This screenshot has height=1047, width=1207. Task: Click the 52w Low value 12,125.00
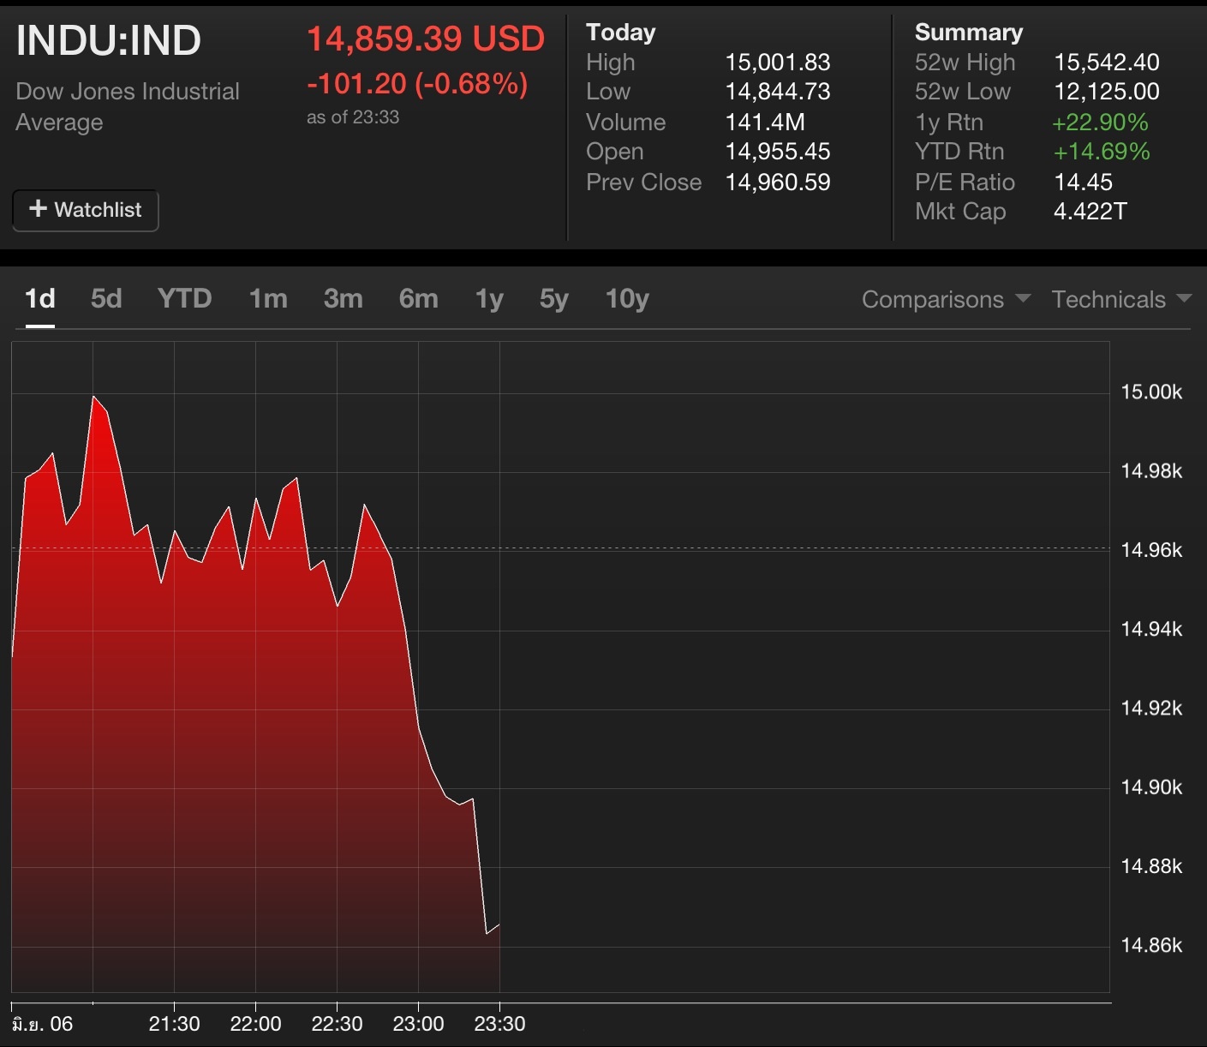click(1107, 92)
